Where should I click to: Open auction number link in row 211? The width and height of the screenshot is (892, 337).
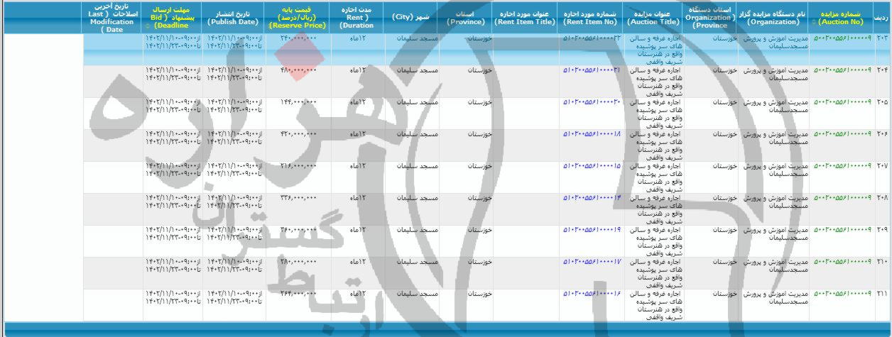[842, 293]
